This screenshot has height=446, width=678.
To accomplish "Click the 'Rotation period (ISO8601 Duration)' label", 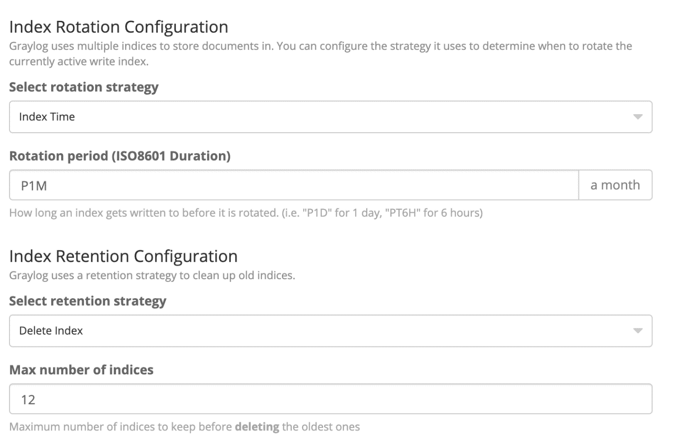I will (119, 155).
